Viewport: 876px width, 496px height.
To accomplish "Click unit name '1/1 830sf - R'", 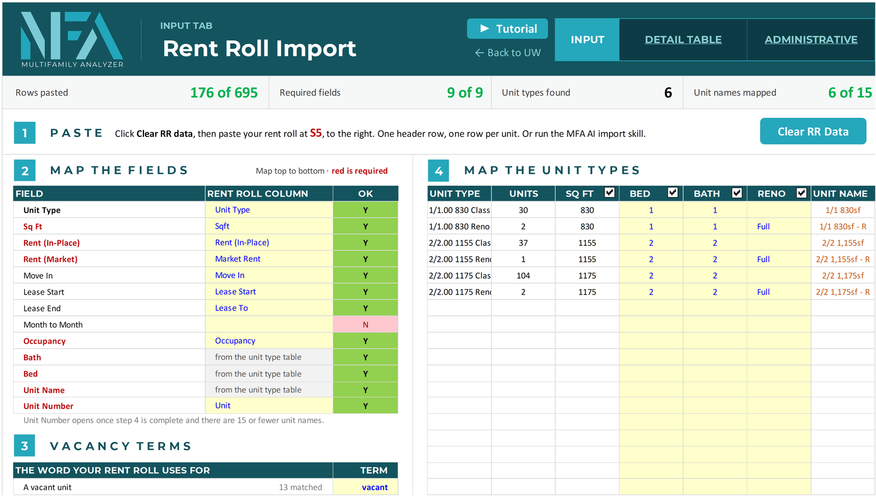I will point(843,226).
